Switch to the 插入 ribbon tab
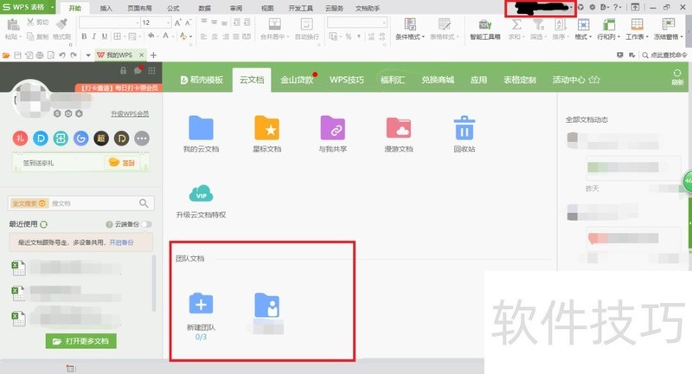Screen dimensions: 692x374 tap(106, 9)
